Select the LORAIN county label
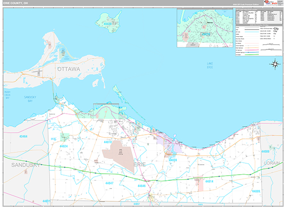This screenshot has height=207, width=286. click(x=272, y=163)
